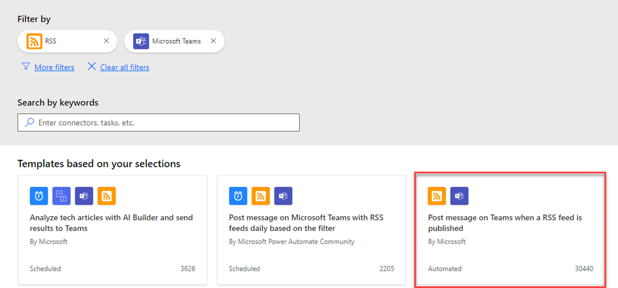Click the Automated label on third card
Screen dimensions: 618x288
click(445, 269)
